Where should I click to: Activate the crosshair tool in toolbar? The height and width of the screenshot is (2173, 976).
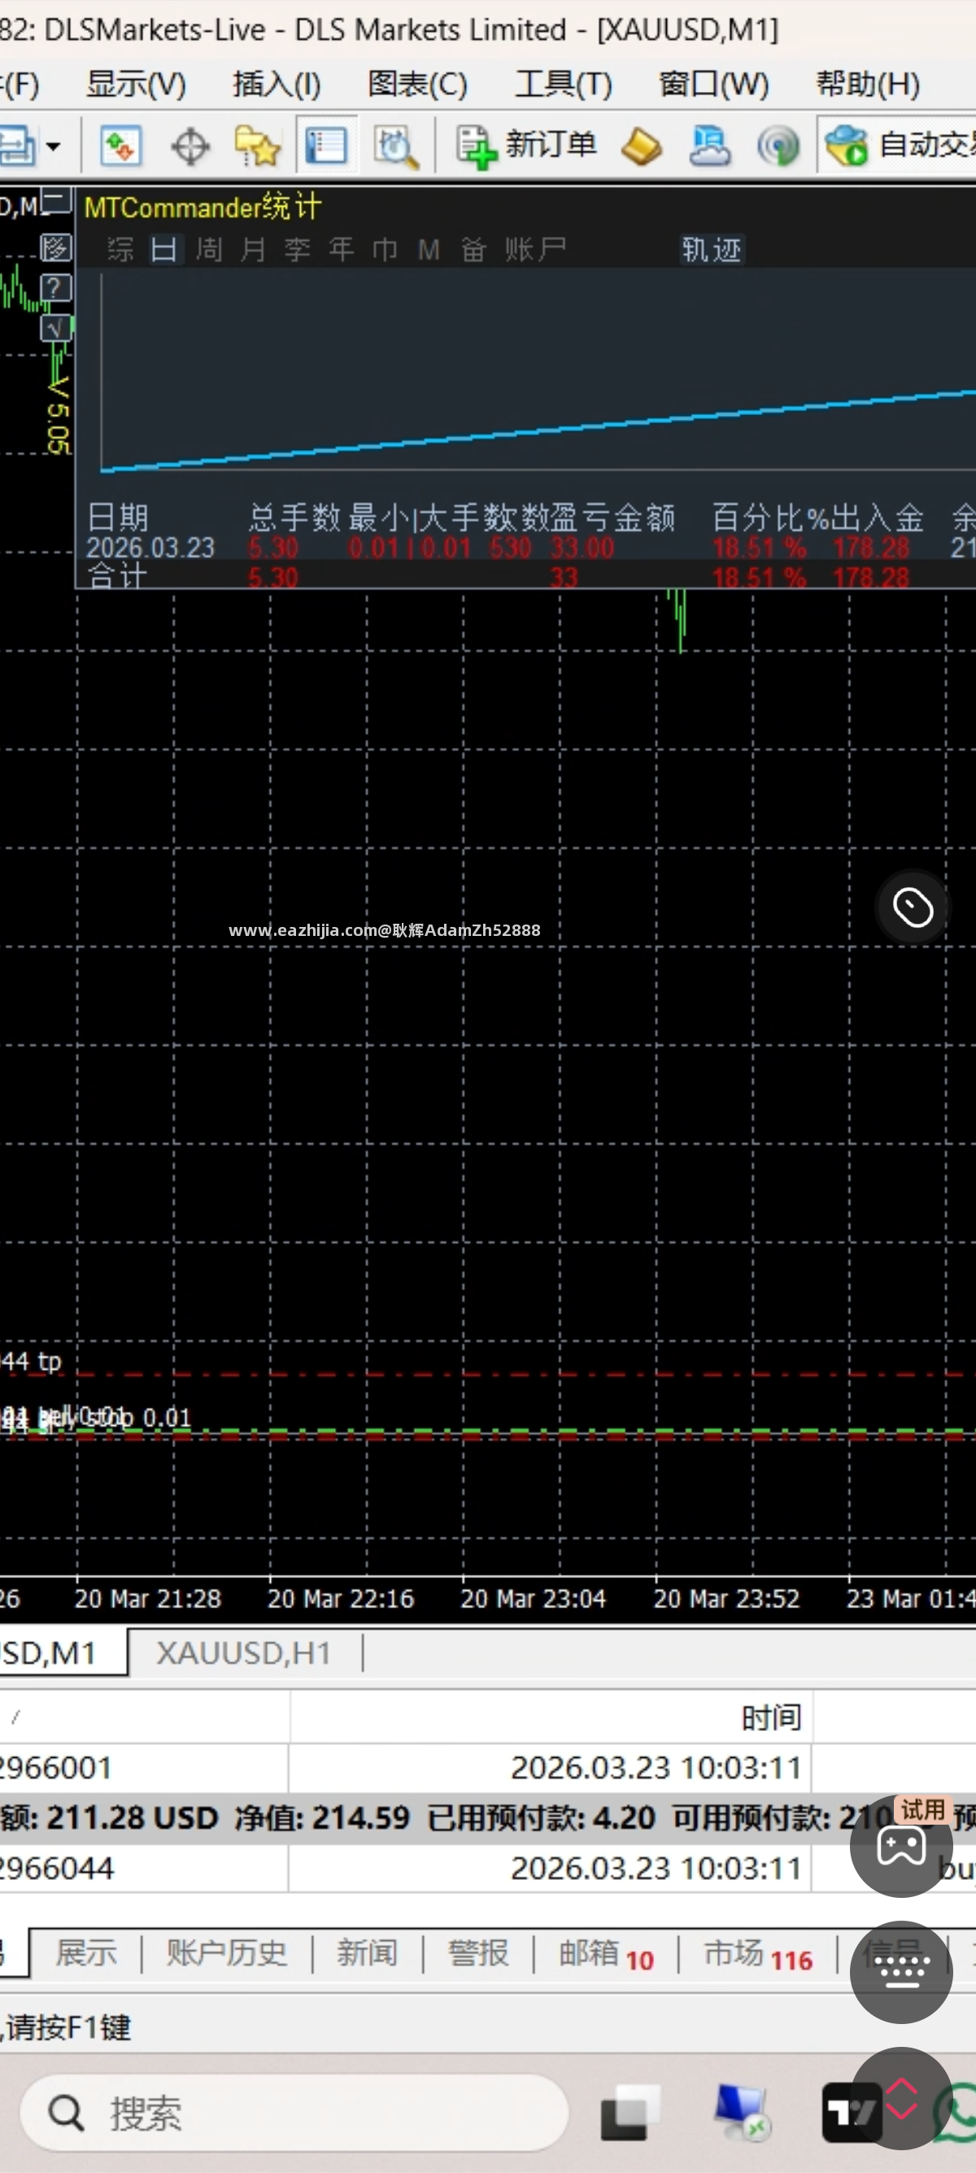[x=190, y=146]
